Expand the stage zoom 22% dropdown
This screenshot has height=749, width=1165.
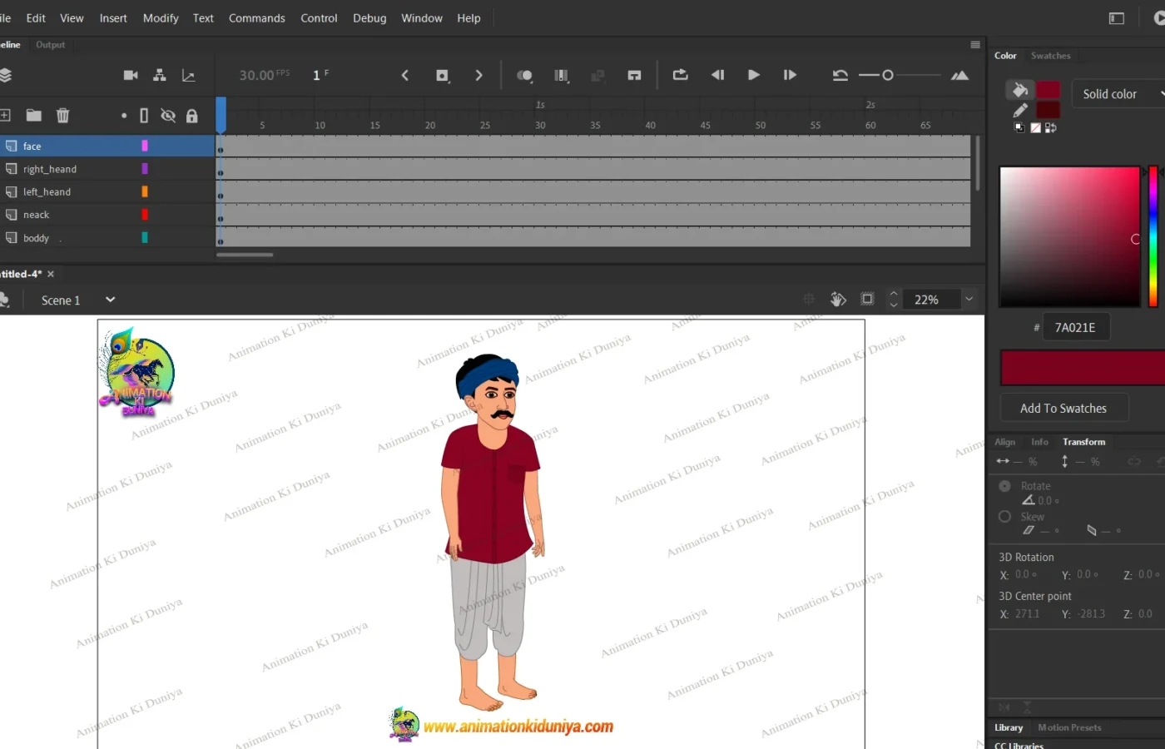click(x=969, y=299)
